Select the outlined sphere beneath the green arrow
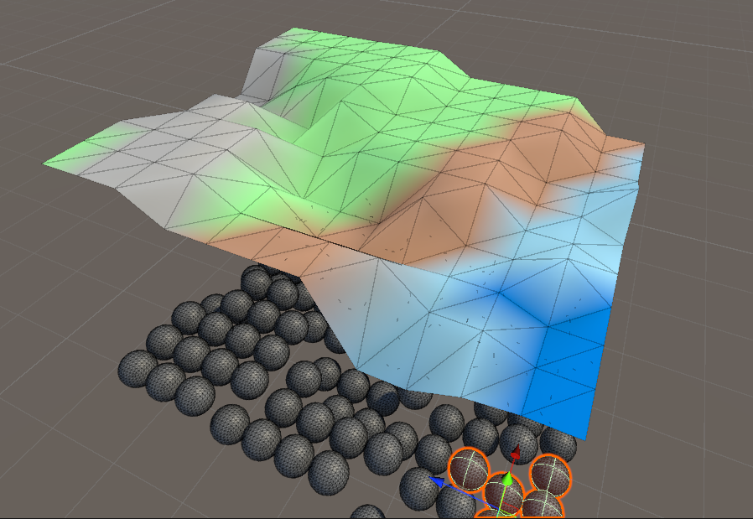The width and height of the screenshot is (753, 519). [x=503, y=495]
